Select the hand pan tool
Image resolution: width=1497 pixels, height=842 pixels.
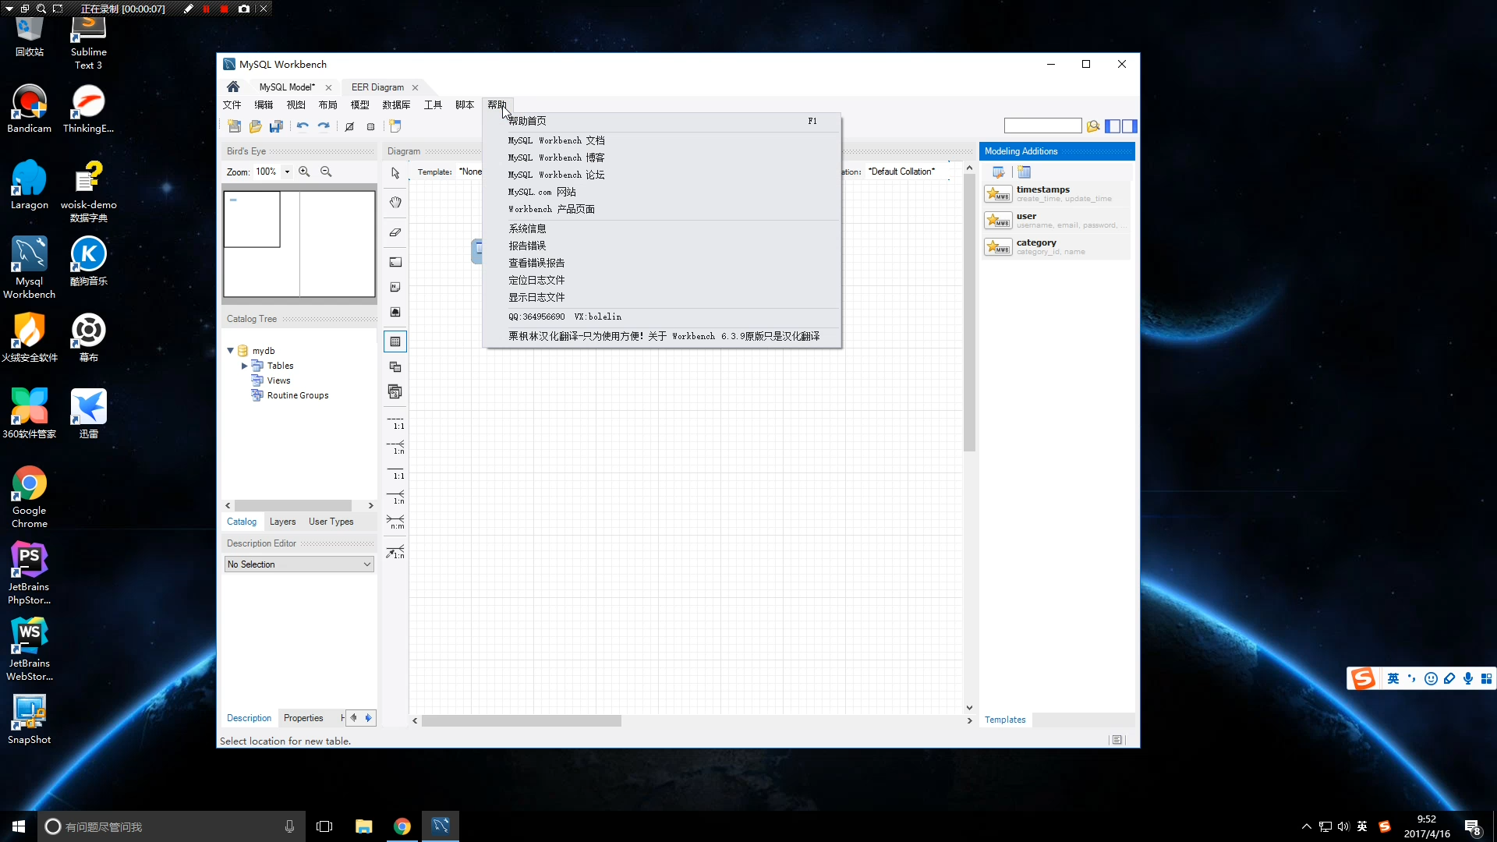pos(395,203)
